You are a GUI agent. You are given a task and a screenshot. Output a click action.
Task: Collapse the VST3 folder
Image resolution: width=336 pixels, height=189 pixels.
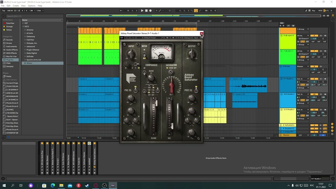point(23,27)
